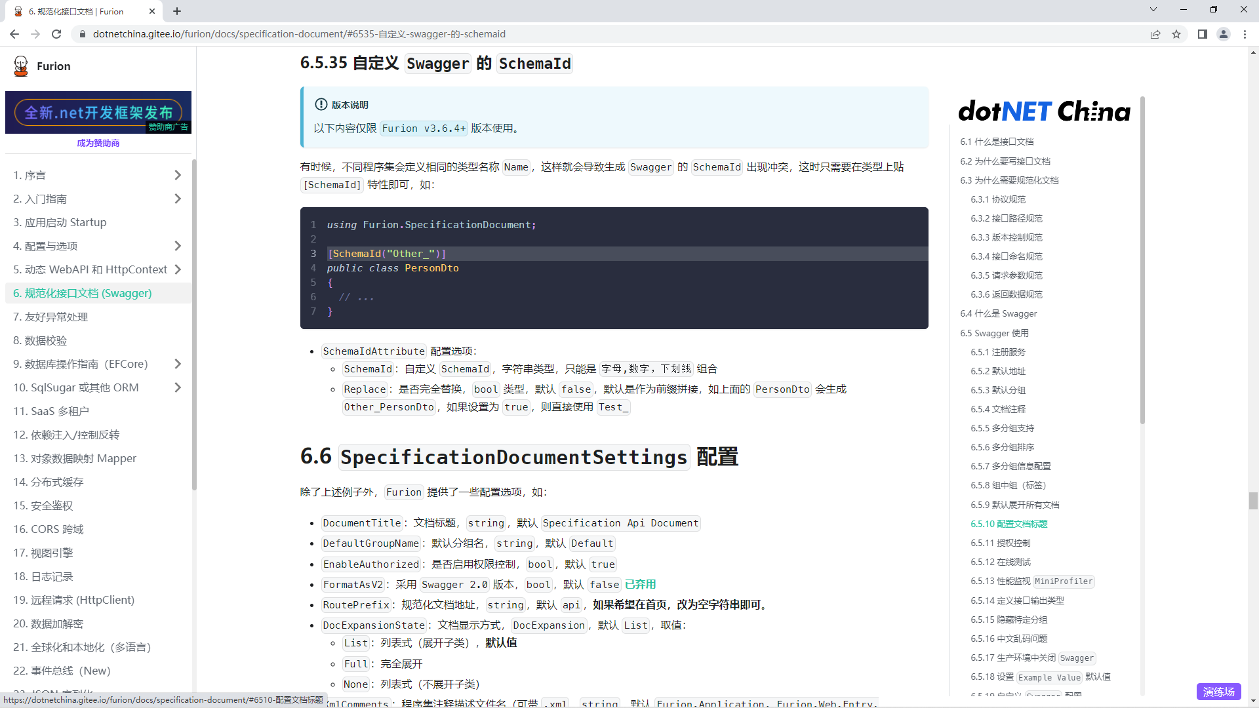Click the user profile avatar icon

tap(1223, 34)
